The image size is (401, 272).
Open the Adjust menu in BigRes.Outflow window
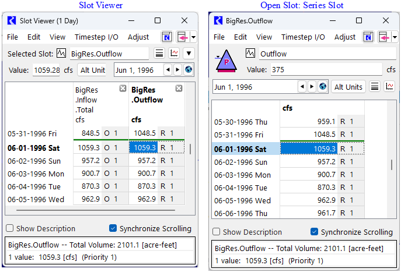tap(345, 37)
